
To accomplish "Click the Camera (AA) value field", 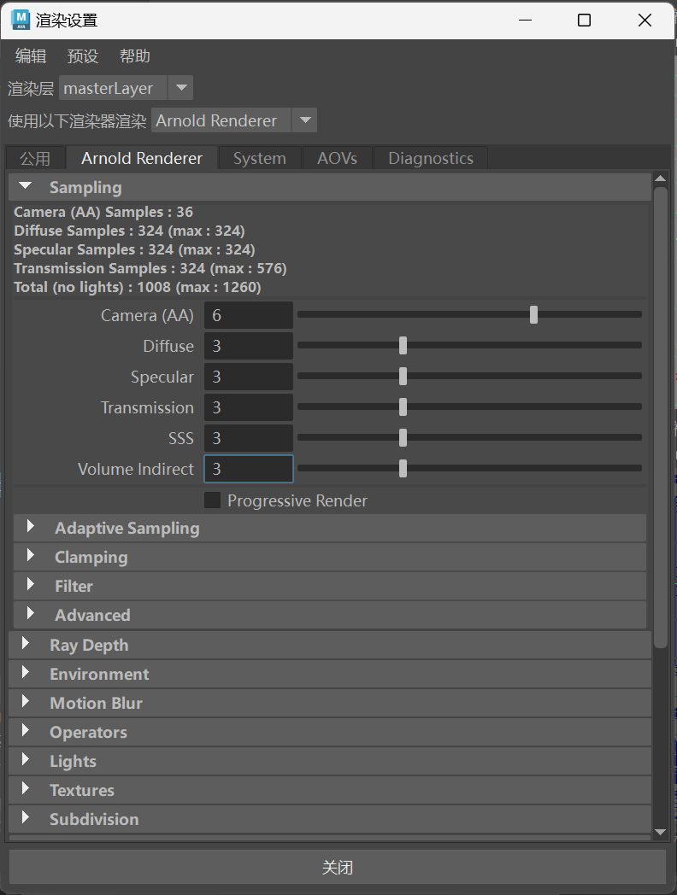I will [x=249, y=315].
